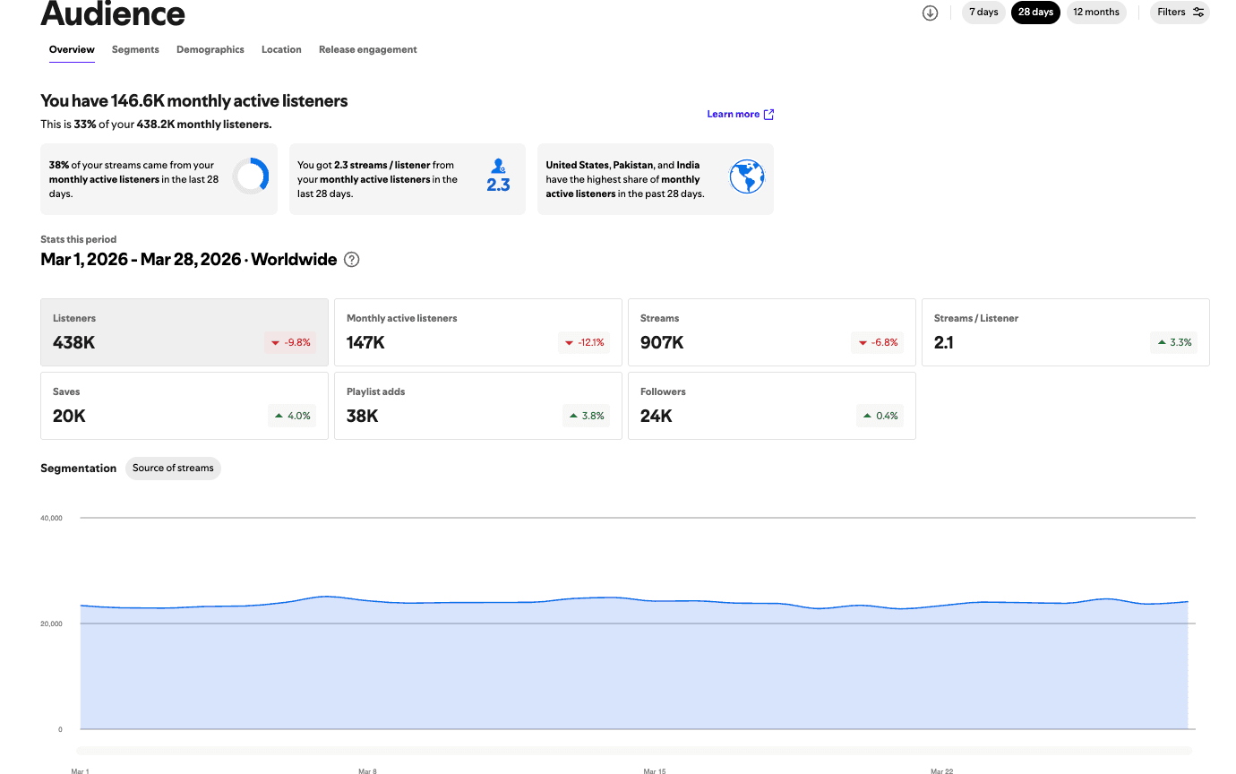1236x774 pixels.
Task: Click the 3.3% change badge
Action: tap(1175, 342)
